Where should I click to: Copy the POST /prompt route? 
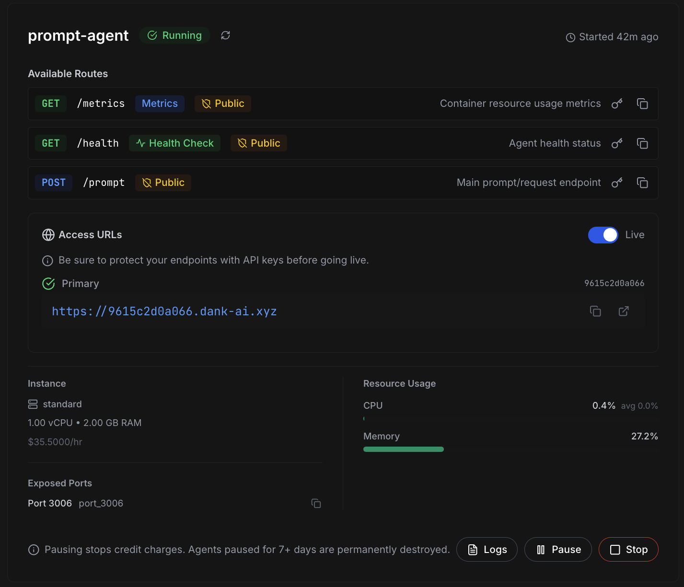[642, 183]
